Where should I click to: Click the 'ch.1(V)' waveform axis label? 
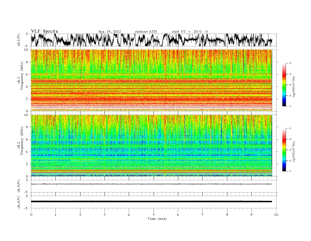point(18,40)
